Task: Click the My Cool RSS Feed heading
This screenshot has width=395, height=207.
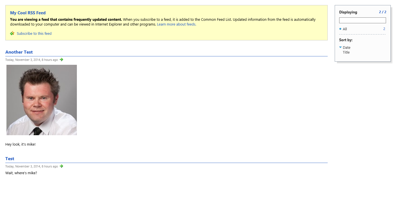Action: click(28, 13)
